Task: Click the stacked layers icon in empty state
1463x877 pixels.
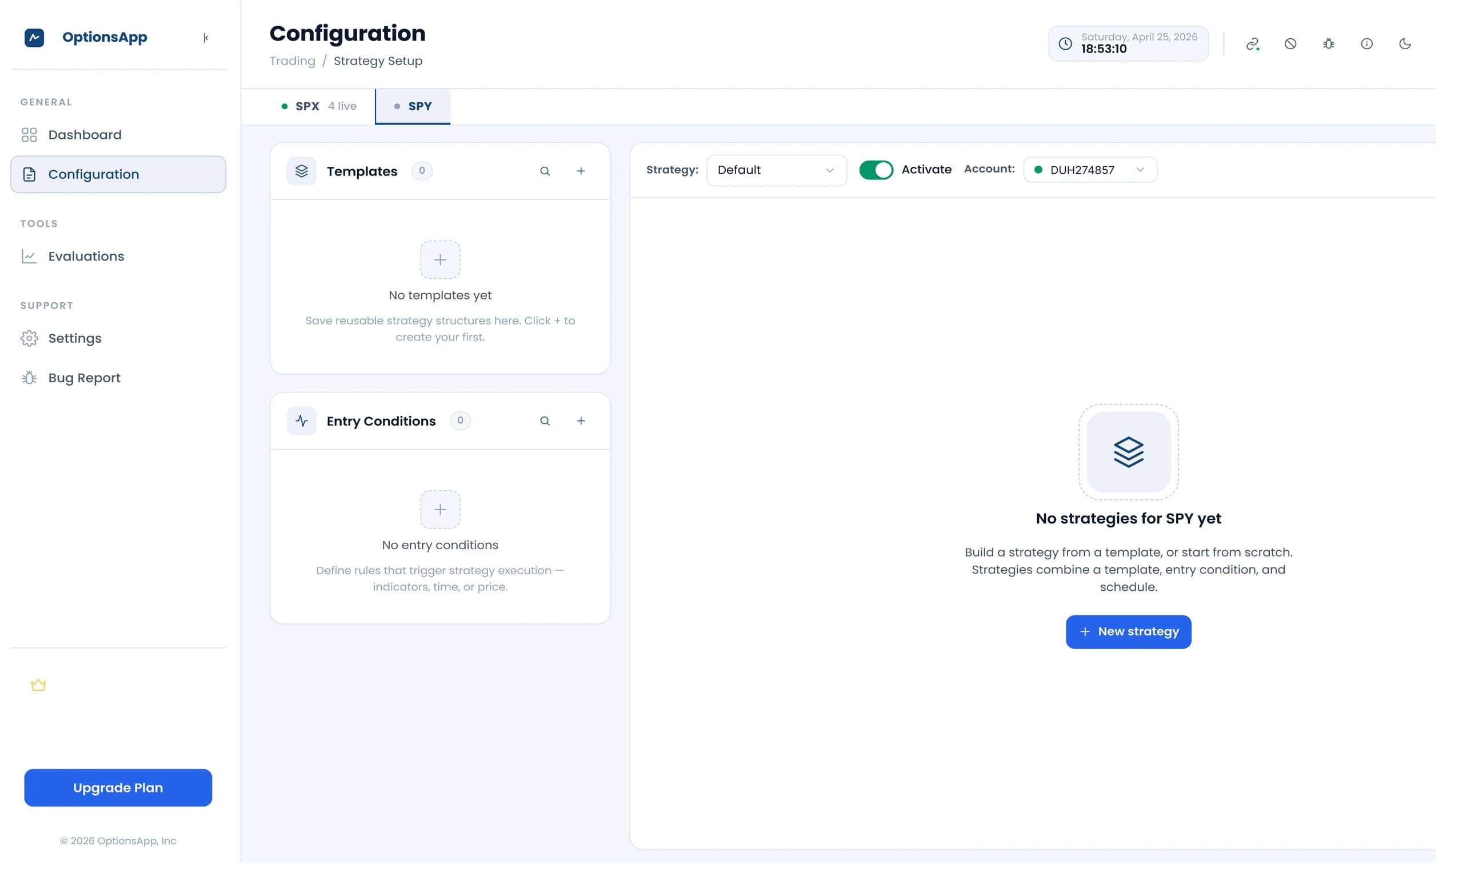Action: click(1129, 452)
